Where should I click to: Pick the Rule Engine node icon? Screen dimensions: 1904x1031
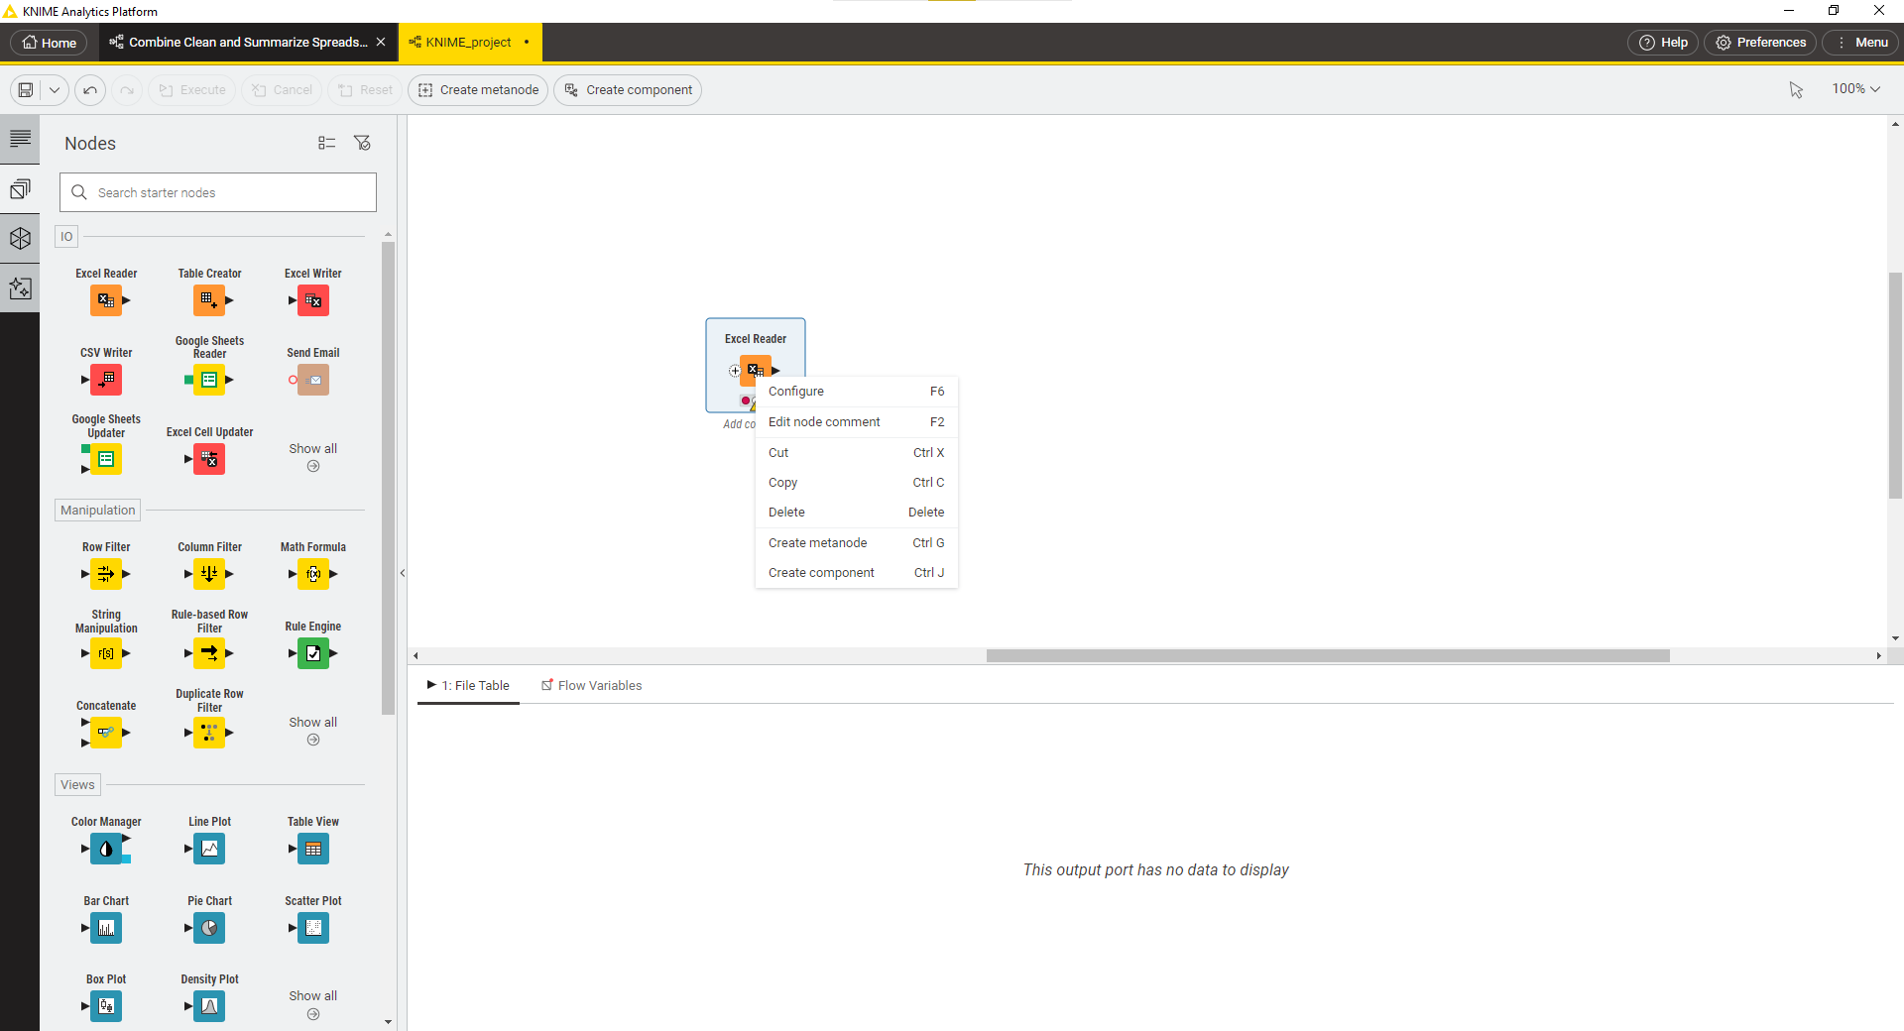[x=313, y=653]
